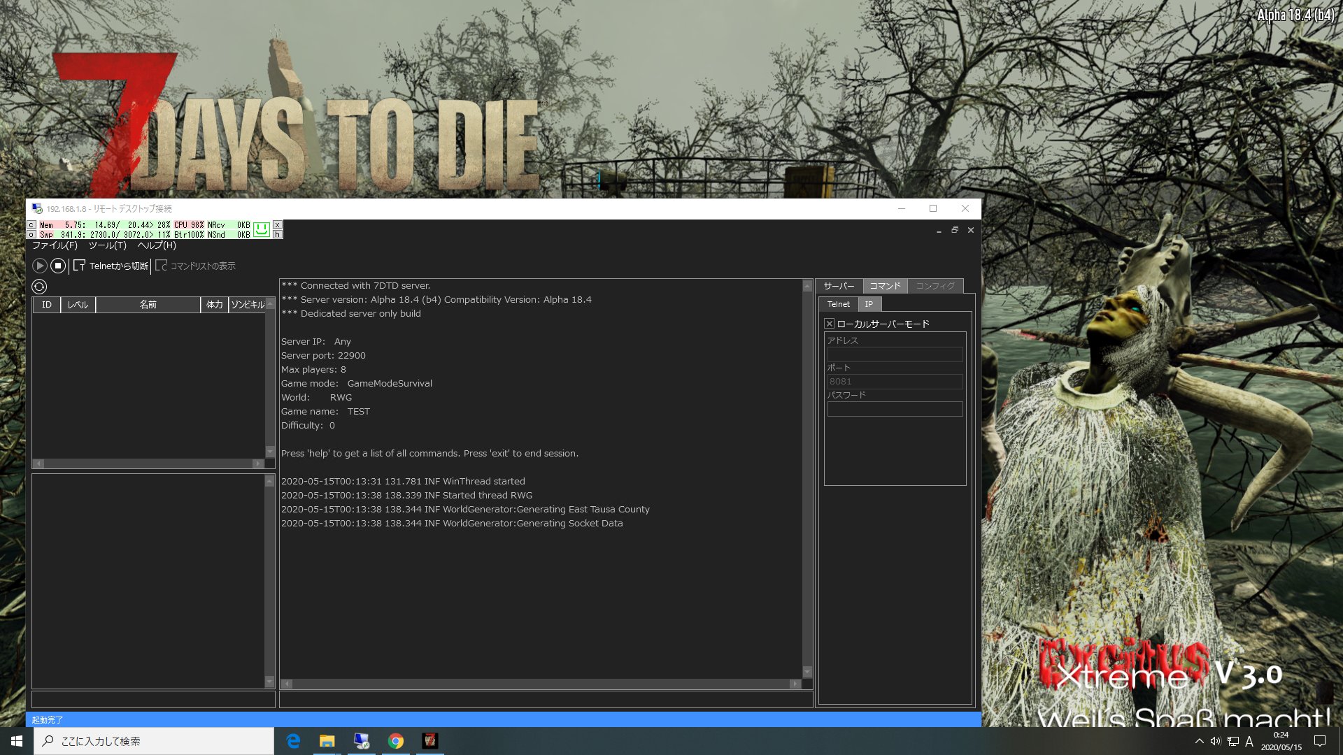Sort player list by ID column header
Viewport: 1343px width, 755px height.
47,305
